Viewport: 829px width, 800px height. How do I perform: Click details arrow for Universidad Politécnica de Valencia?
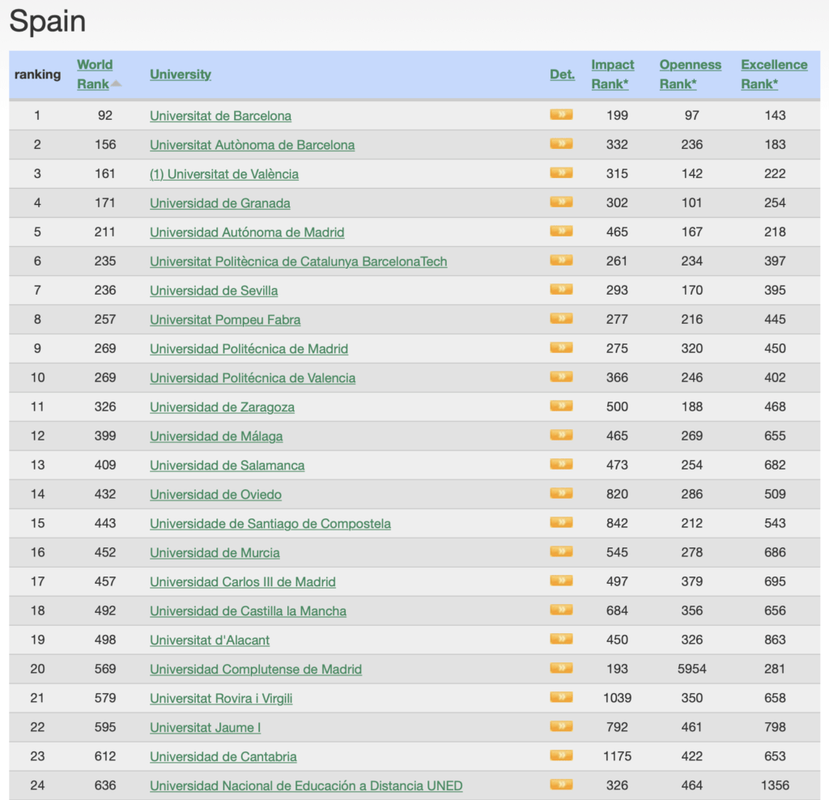561,377
